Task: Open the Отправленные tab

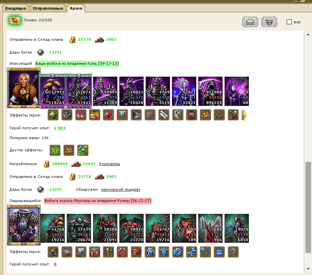Action: [48, 8]
